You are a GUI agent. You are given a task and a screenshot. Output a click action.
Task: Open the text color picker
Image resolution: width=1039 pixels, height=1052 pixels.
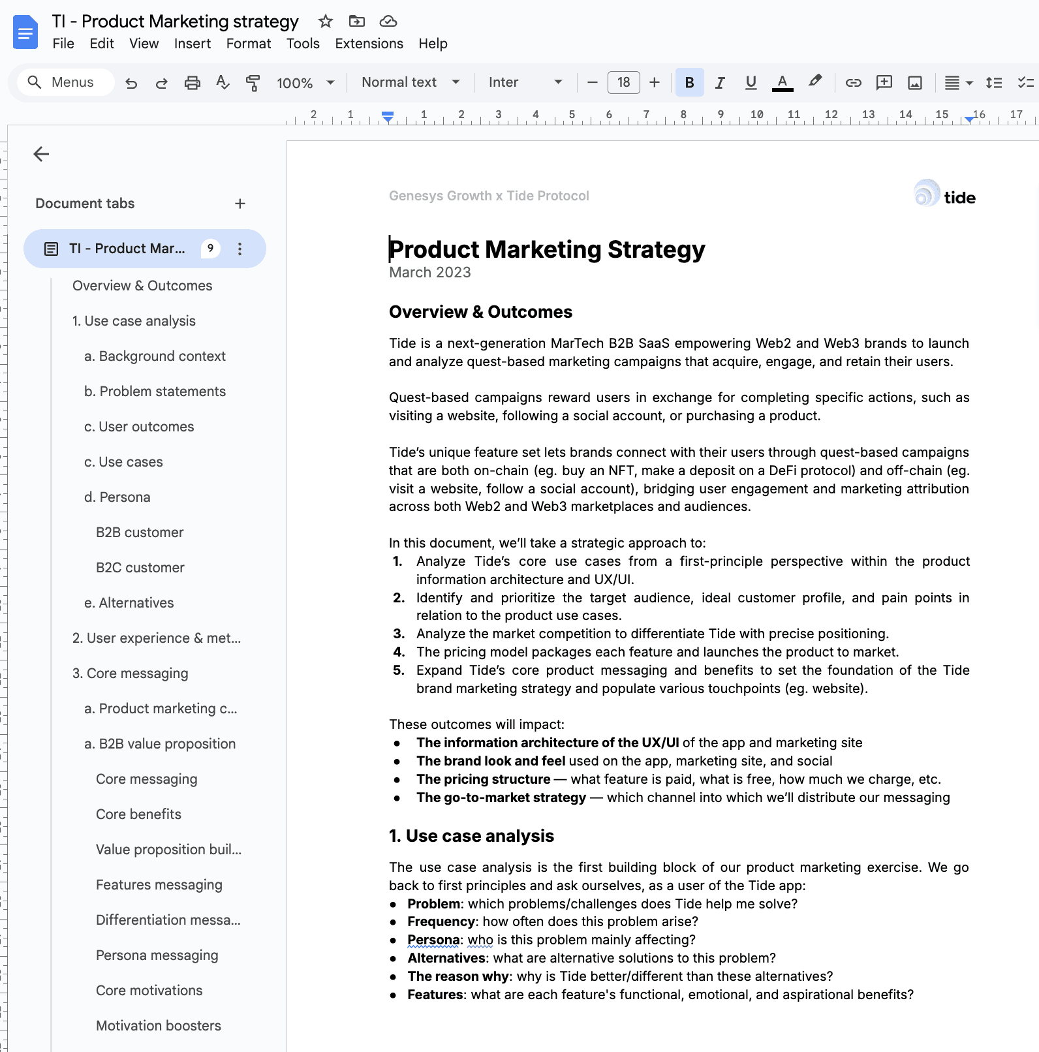click(x=783, y=82)
